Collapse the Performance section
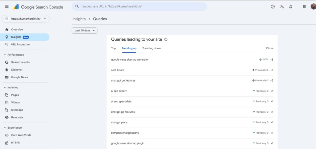 tap(14, 55)
